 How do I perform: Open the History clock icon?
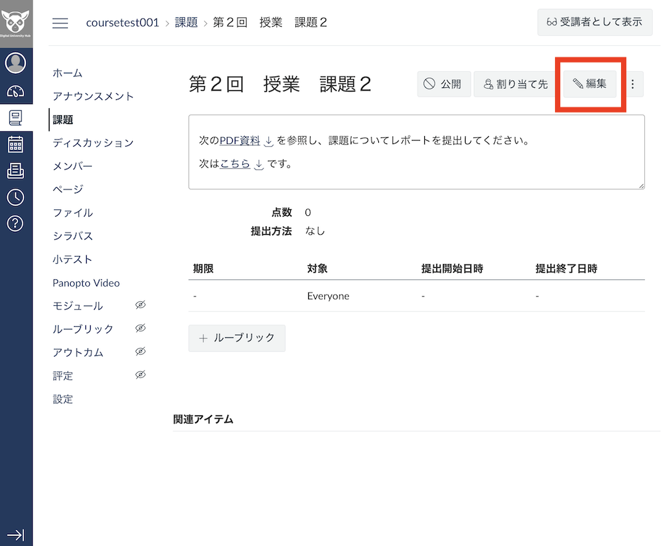point(15,197)
